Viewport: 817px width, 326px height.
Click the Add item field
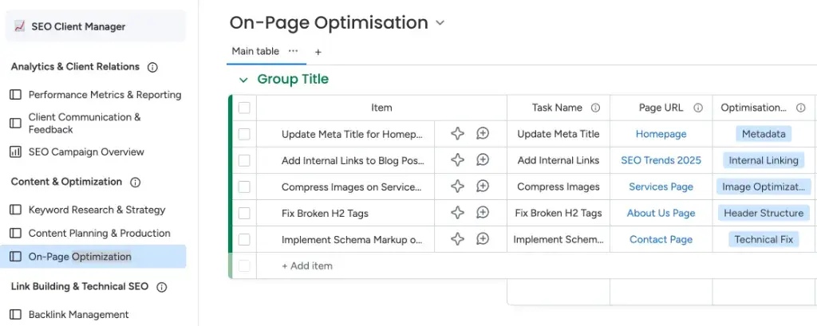(307, 265)
